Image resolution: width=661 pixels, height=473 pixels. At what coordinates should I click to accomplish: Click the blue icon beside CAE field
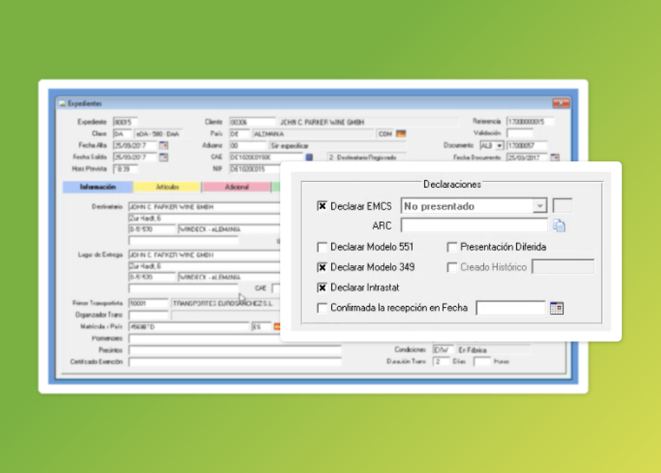[309, 157]
